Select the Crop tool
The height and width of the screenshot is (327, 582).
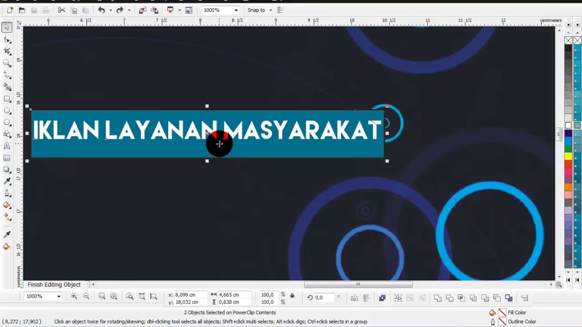pos(7,51)
